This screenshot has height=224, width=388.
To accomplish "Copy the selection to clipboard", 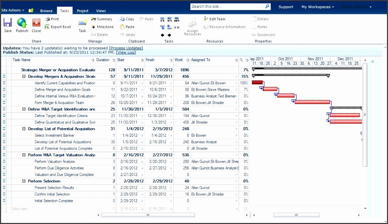I will (127, 19).
